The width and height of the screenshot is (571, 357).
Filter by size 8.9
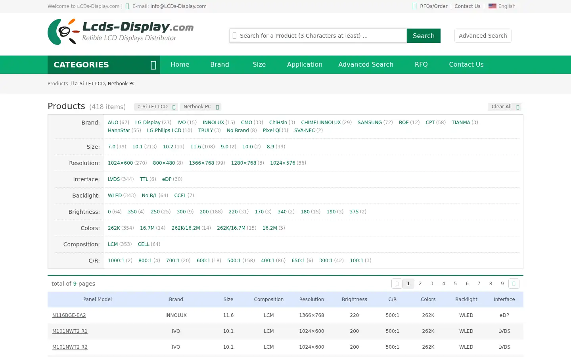point(270,147)
